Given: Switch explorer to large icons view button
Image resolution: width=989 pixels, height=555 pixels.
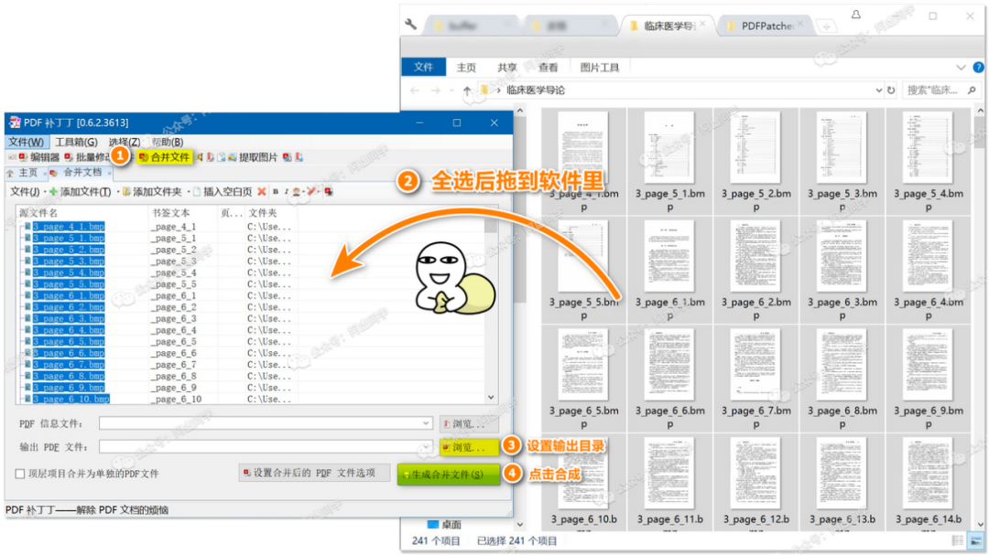Looking at the screenshot, I should [x=976, y=540].
